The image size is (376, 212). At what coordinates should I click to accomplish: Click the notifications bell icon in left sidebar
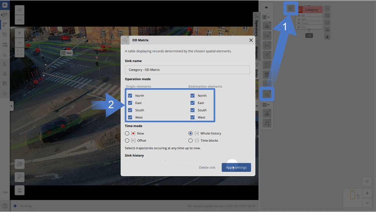point(5,74)
